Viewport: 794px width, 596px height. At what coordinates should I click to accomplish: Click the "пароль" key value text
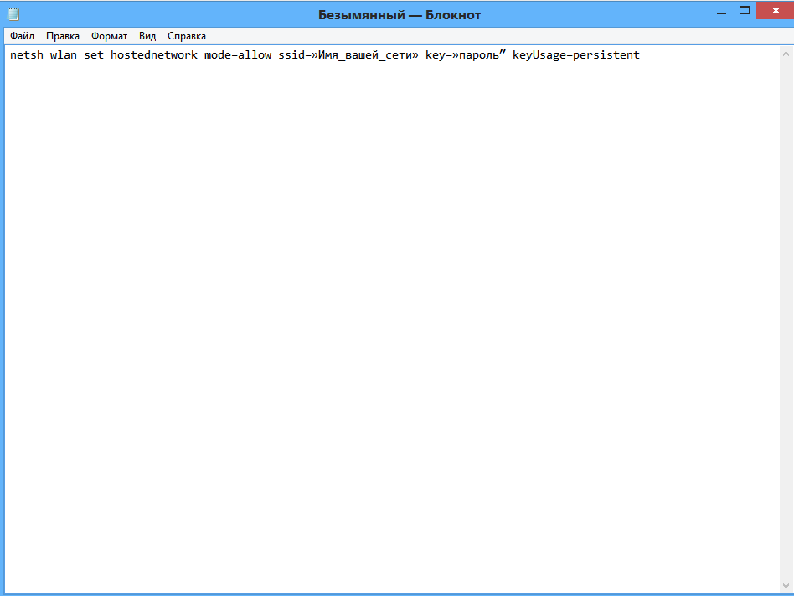(479, 55)
